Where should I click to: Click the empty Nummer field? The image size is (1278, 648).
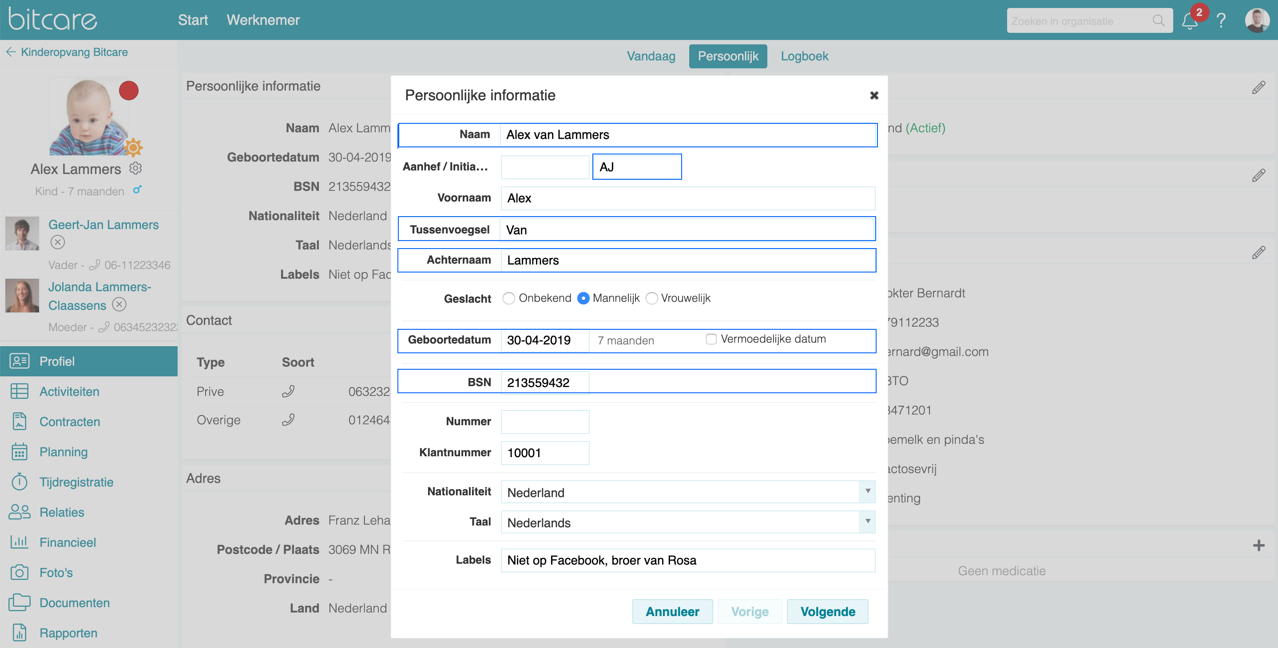click(x=545, y=422)
